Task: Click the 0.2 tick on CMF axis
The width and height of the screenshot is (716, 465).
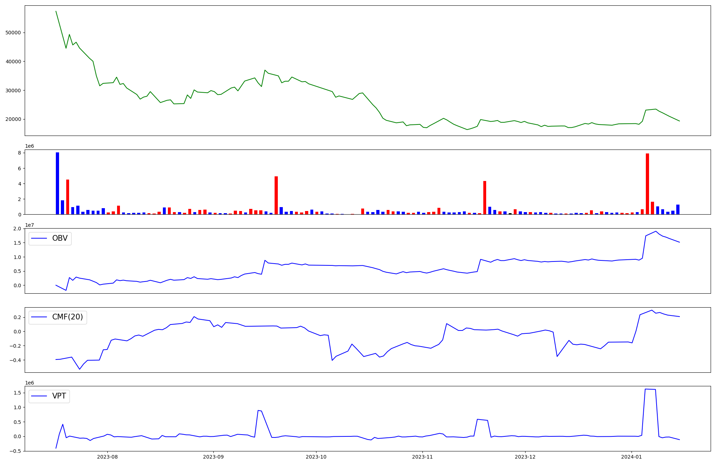Action: (x=17, y=317)
